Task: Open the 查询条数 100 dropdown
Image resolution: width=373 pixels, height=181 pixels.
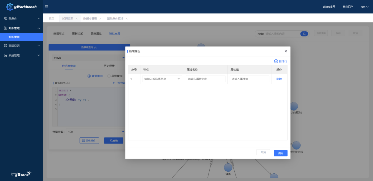Action: 96,132
